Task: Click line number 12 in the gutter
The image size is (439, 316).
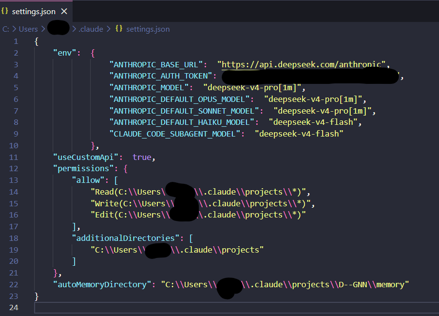Action: (14, 169)
